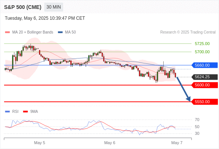Click the RSI legend label
This screenshot has height=149, width=219.
(x=15, y=112)
